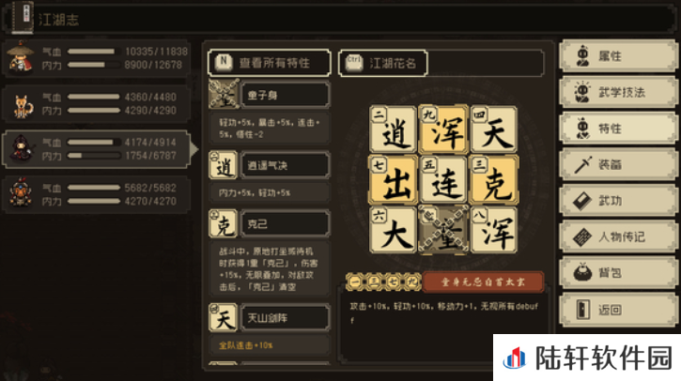The height and width of the screenshot is (381, 681).
Task: Select the fox companion character row
Action: (97, 104)
